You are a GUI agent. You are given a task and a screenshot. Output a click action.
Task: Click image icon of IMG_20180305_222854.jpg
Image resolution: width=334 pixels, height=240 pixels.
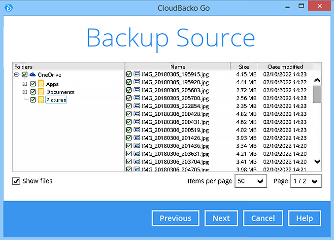pos(137,106)
